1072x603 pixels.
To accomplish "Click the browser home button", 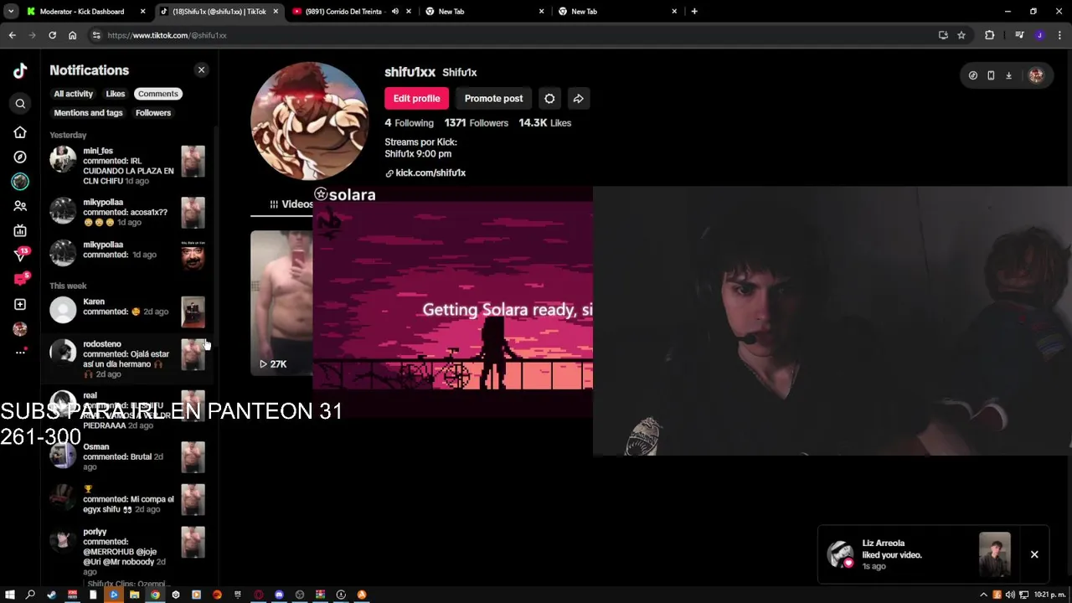I will coord(72,35).
